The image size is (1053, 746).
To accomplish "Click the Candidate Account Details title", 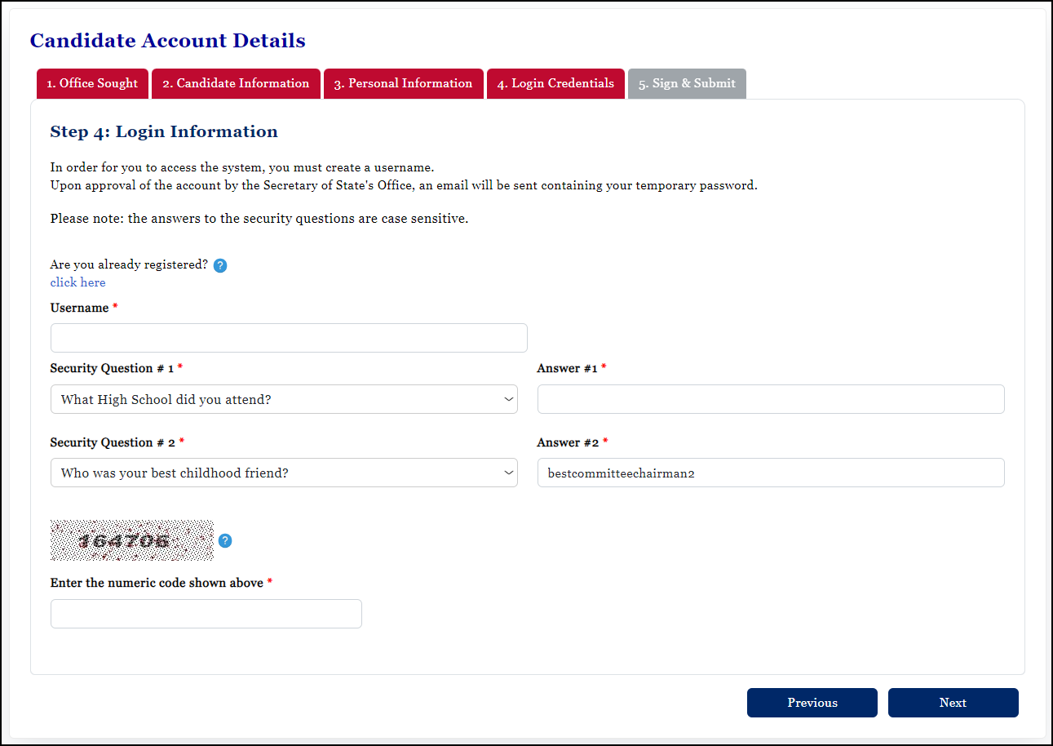I will (x=167, y=40).
